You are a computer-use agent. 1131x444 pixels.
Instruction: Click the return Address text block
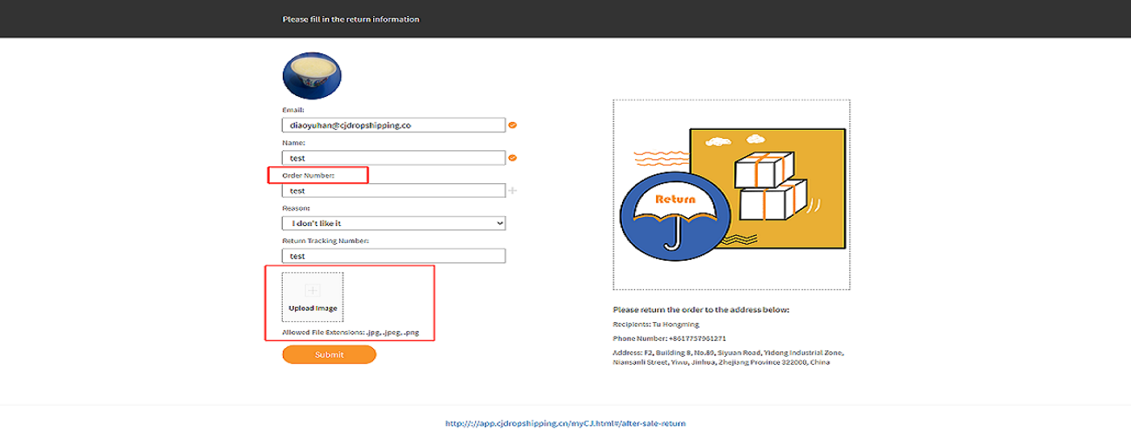pyautogui.click(x=727, y=358)
